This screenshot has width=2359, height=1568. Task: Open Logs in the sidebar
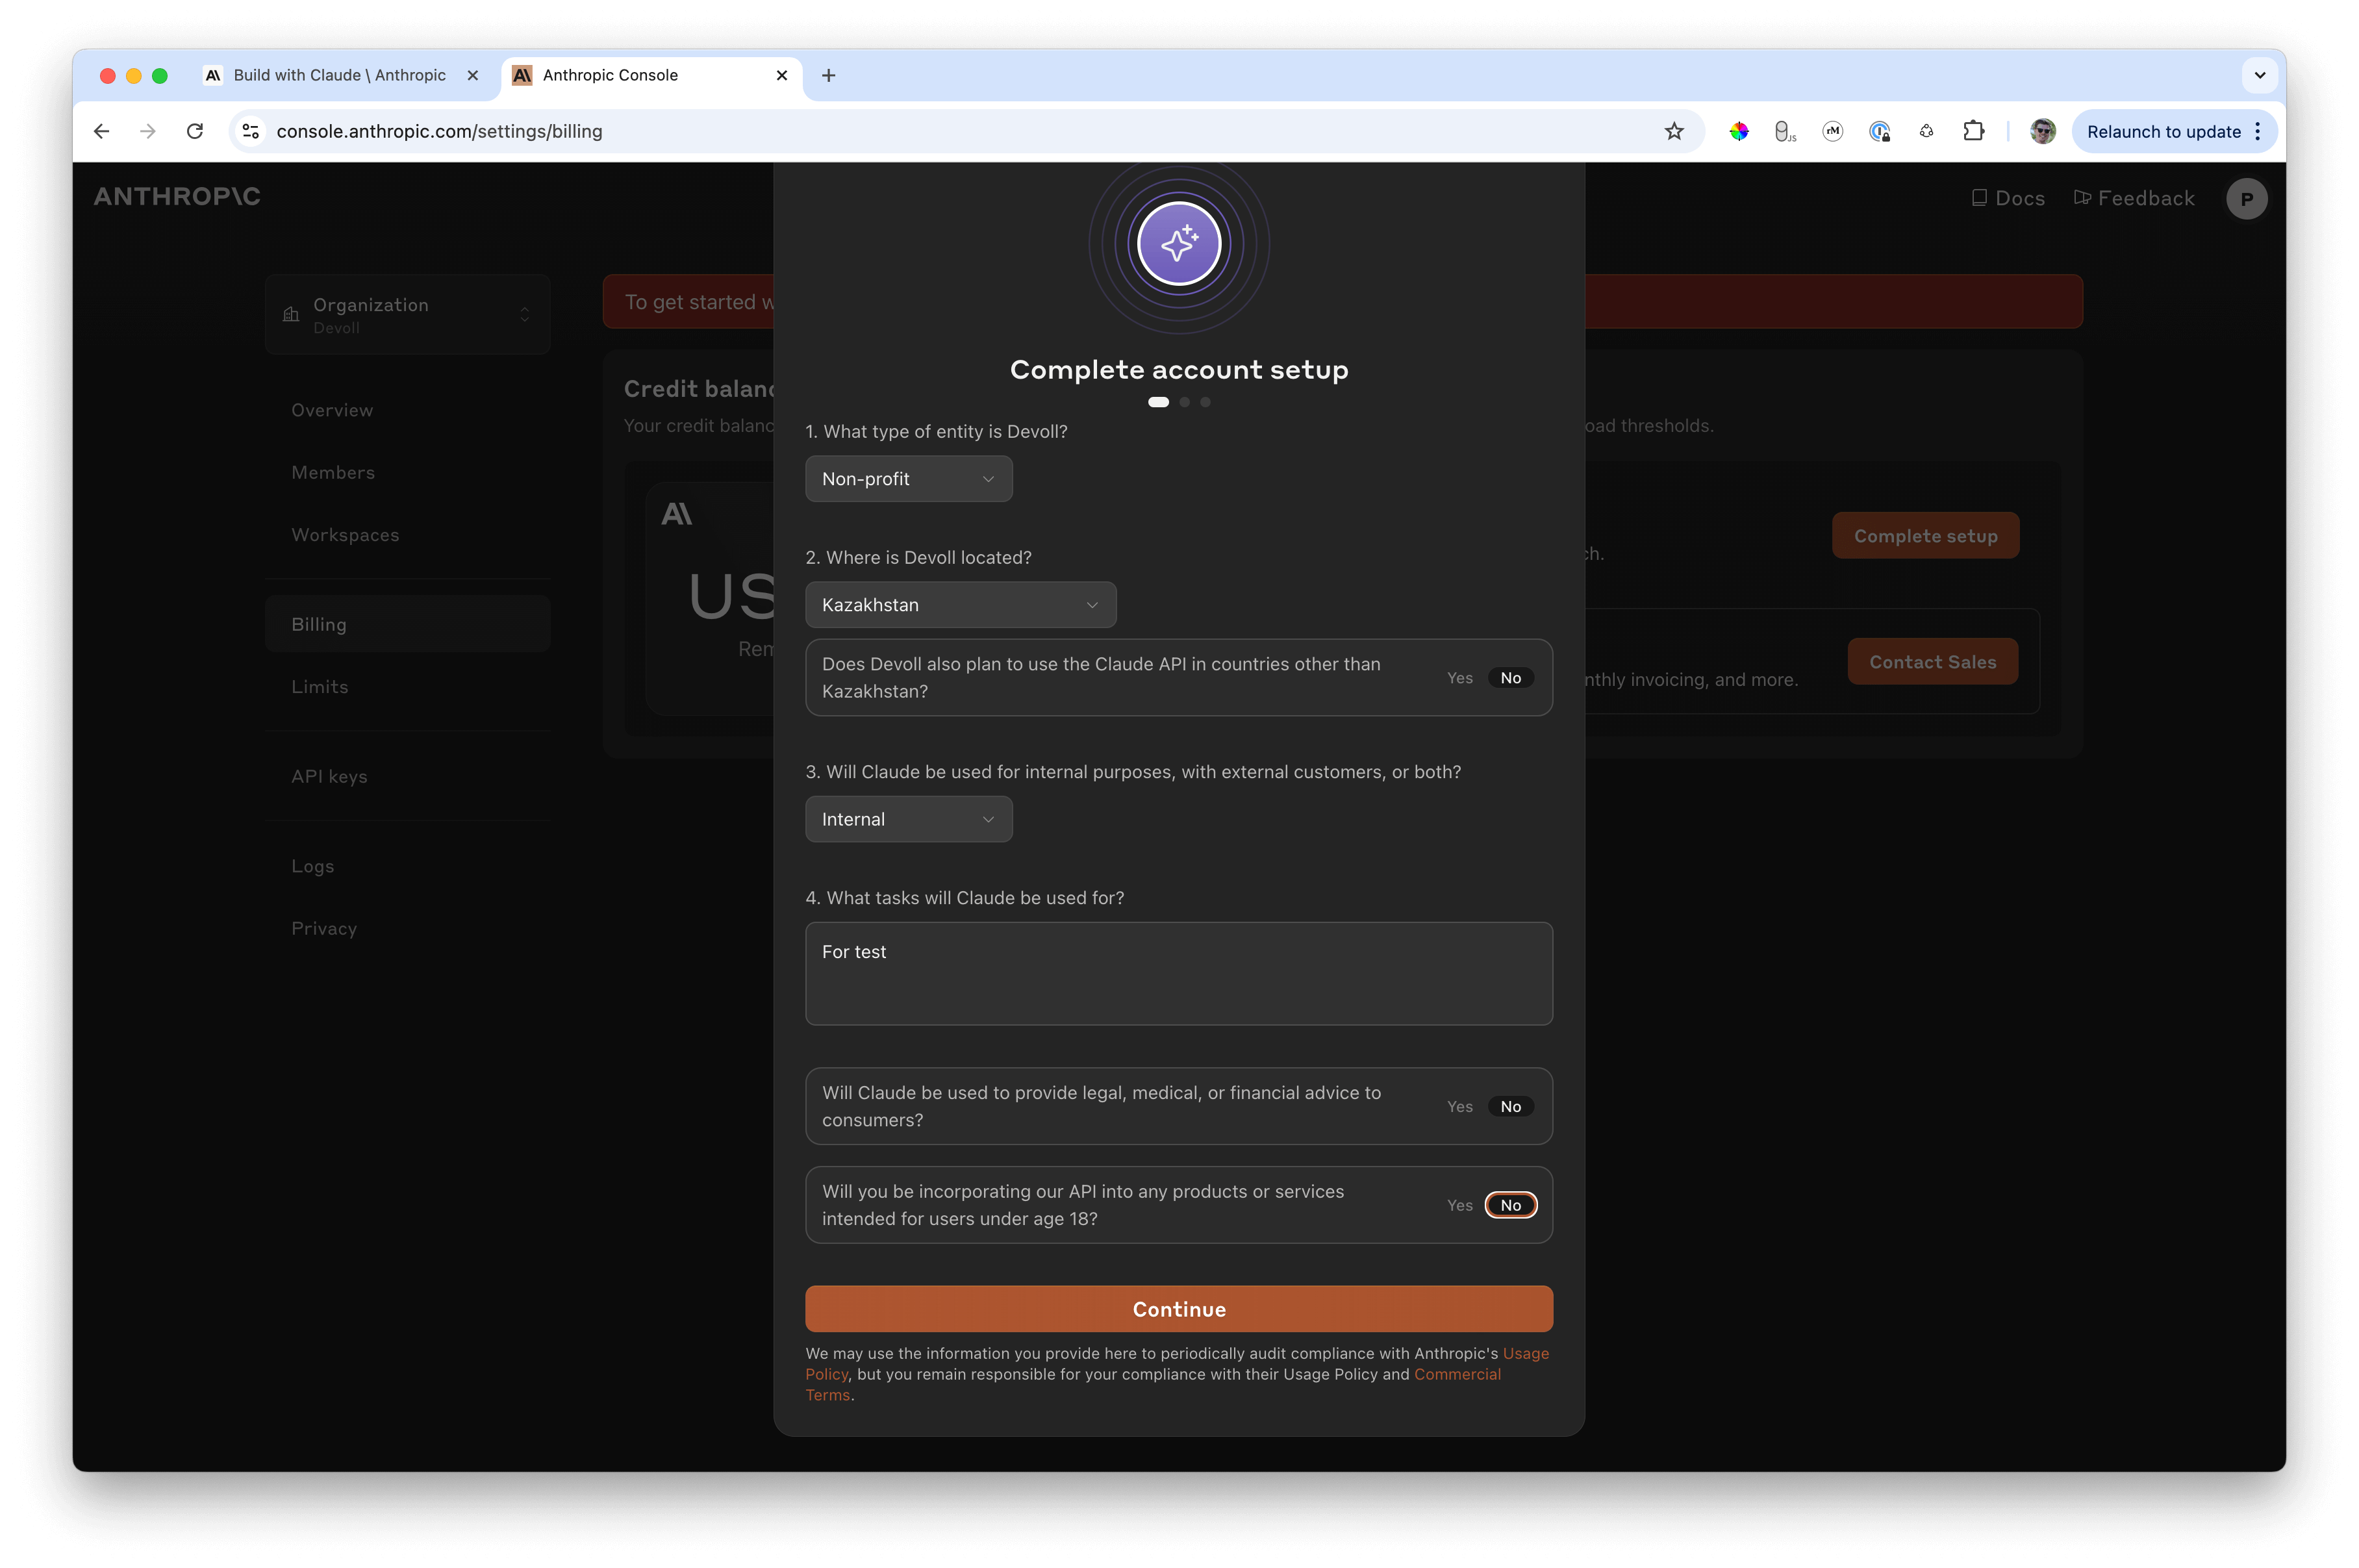(x=313, y=866)
